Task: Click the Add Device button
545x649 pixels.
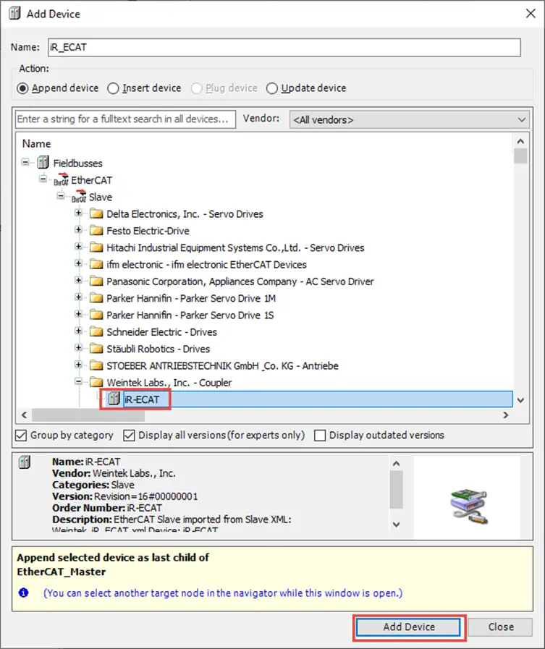Action: [408, 627]
